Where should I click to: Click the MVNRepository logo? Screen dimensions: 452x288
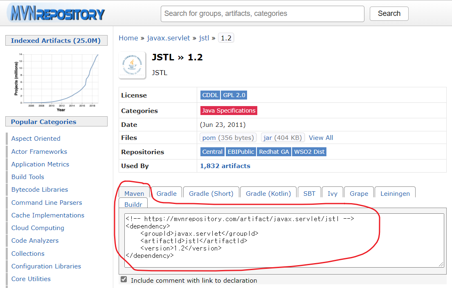click(56, 13)
